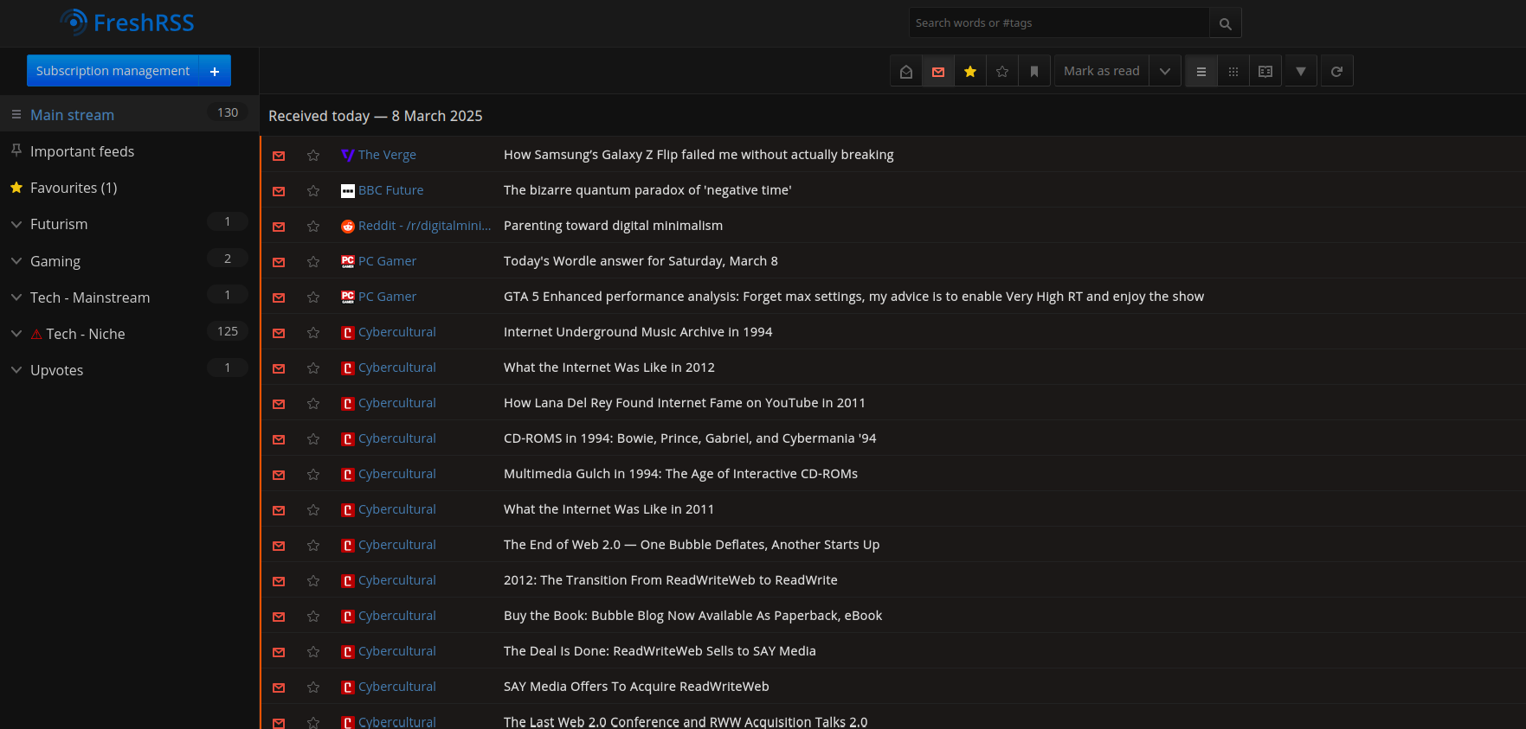Screen dimensions: 1526x729
Task: Star the Multimedia Gulch in 1994 article
Action: [313, 475]
